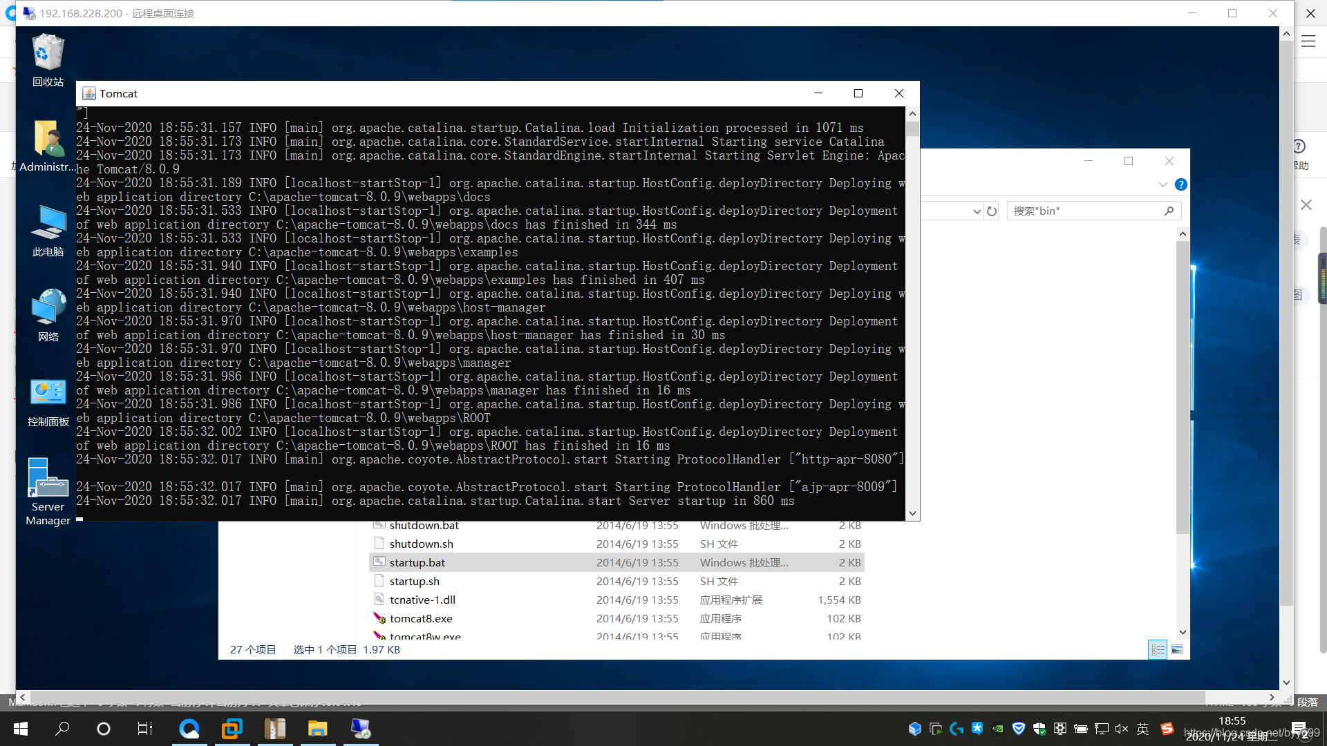The height and width of the screenshot is (746, 1327).
Task: Click the Java icon in Tomcat title bar
Action: pos(89,93)
